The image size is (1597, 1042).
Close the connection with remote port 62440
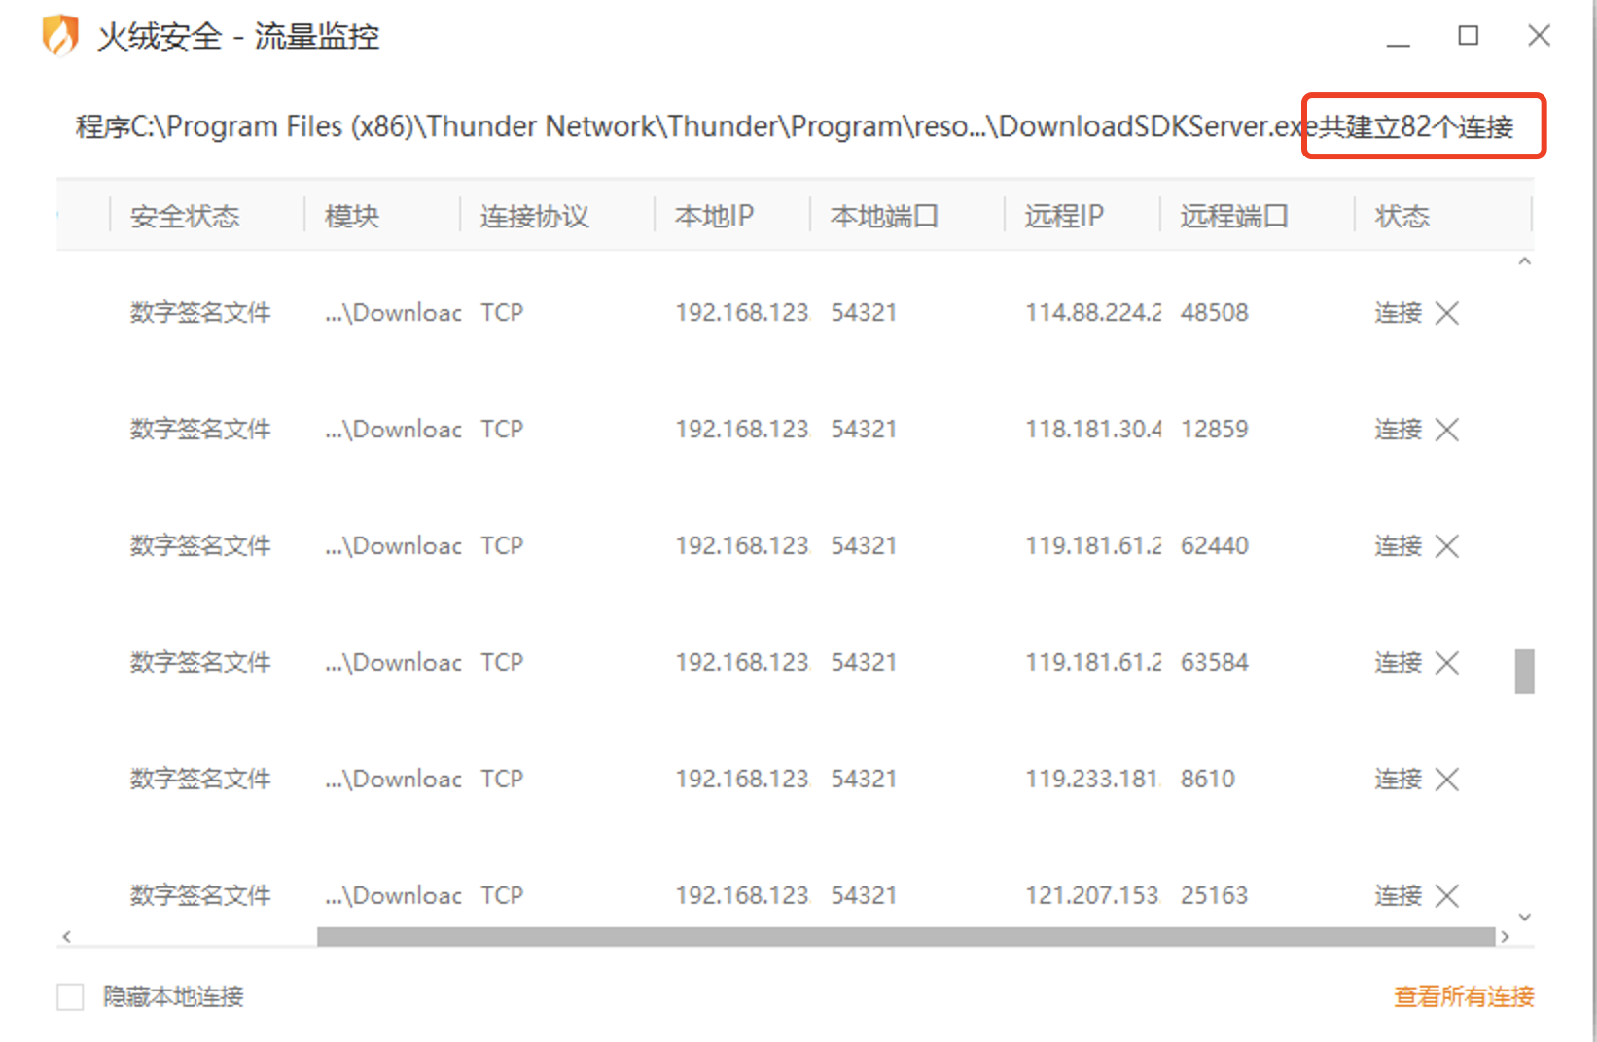click(x=1446, y=546)
